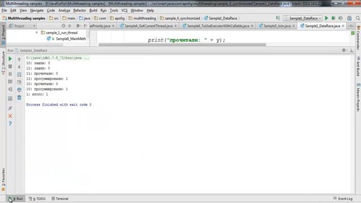Click the Restore layout icon
Screen dimensions: 361x203
click(10, 99)
